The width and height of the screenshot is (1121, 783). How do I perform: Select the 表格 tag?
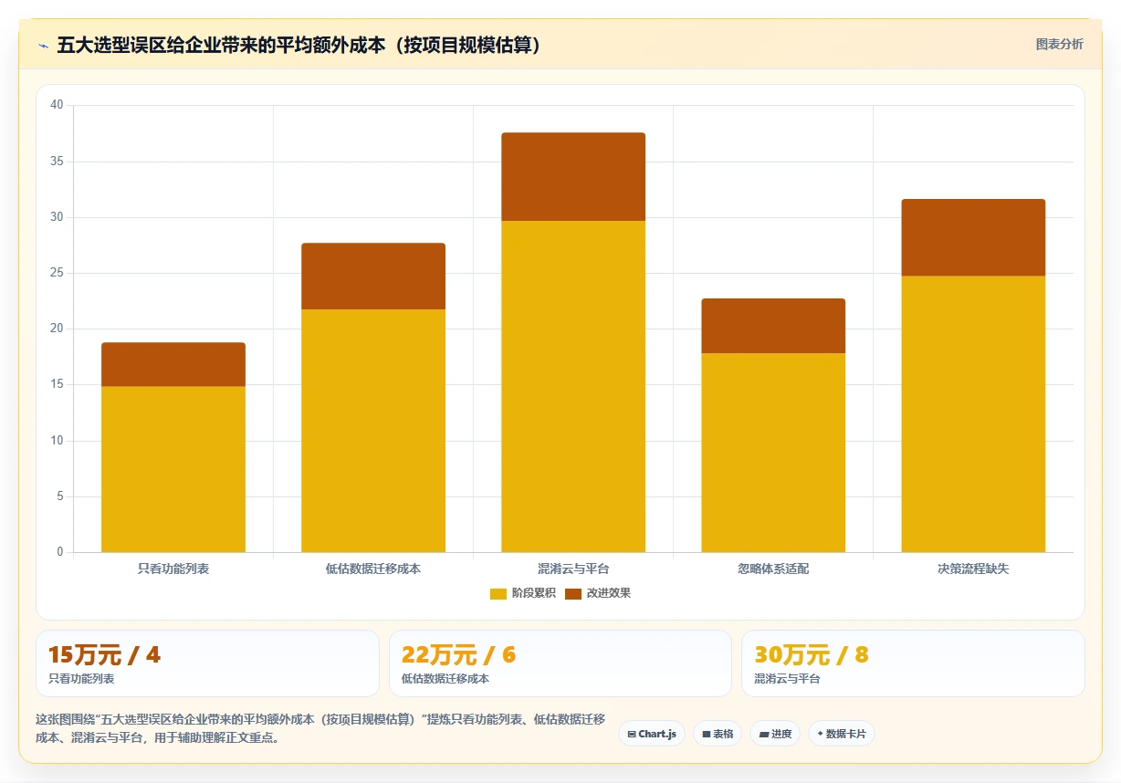point(718,734)
